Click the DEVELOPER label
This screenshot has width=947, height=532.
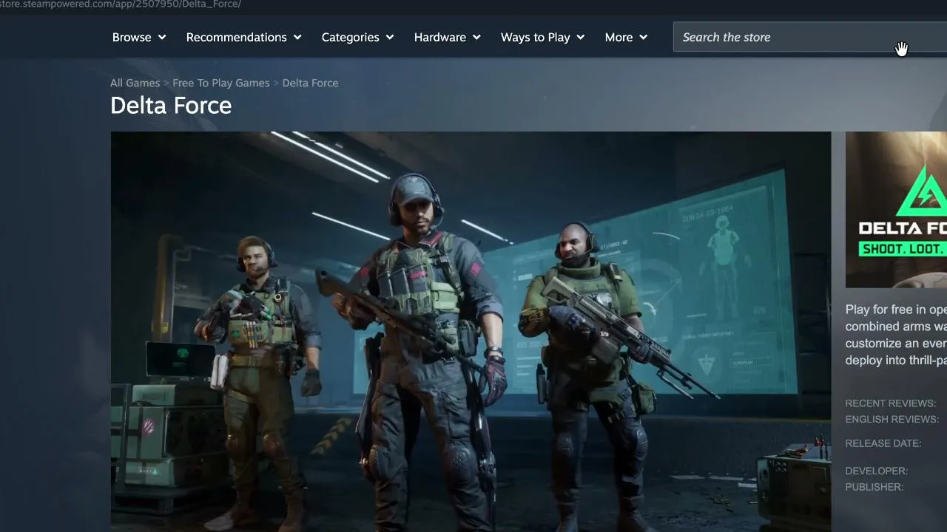(x=877, y=471)
